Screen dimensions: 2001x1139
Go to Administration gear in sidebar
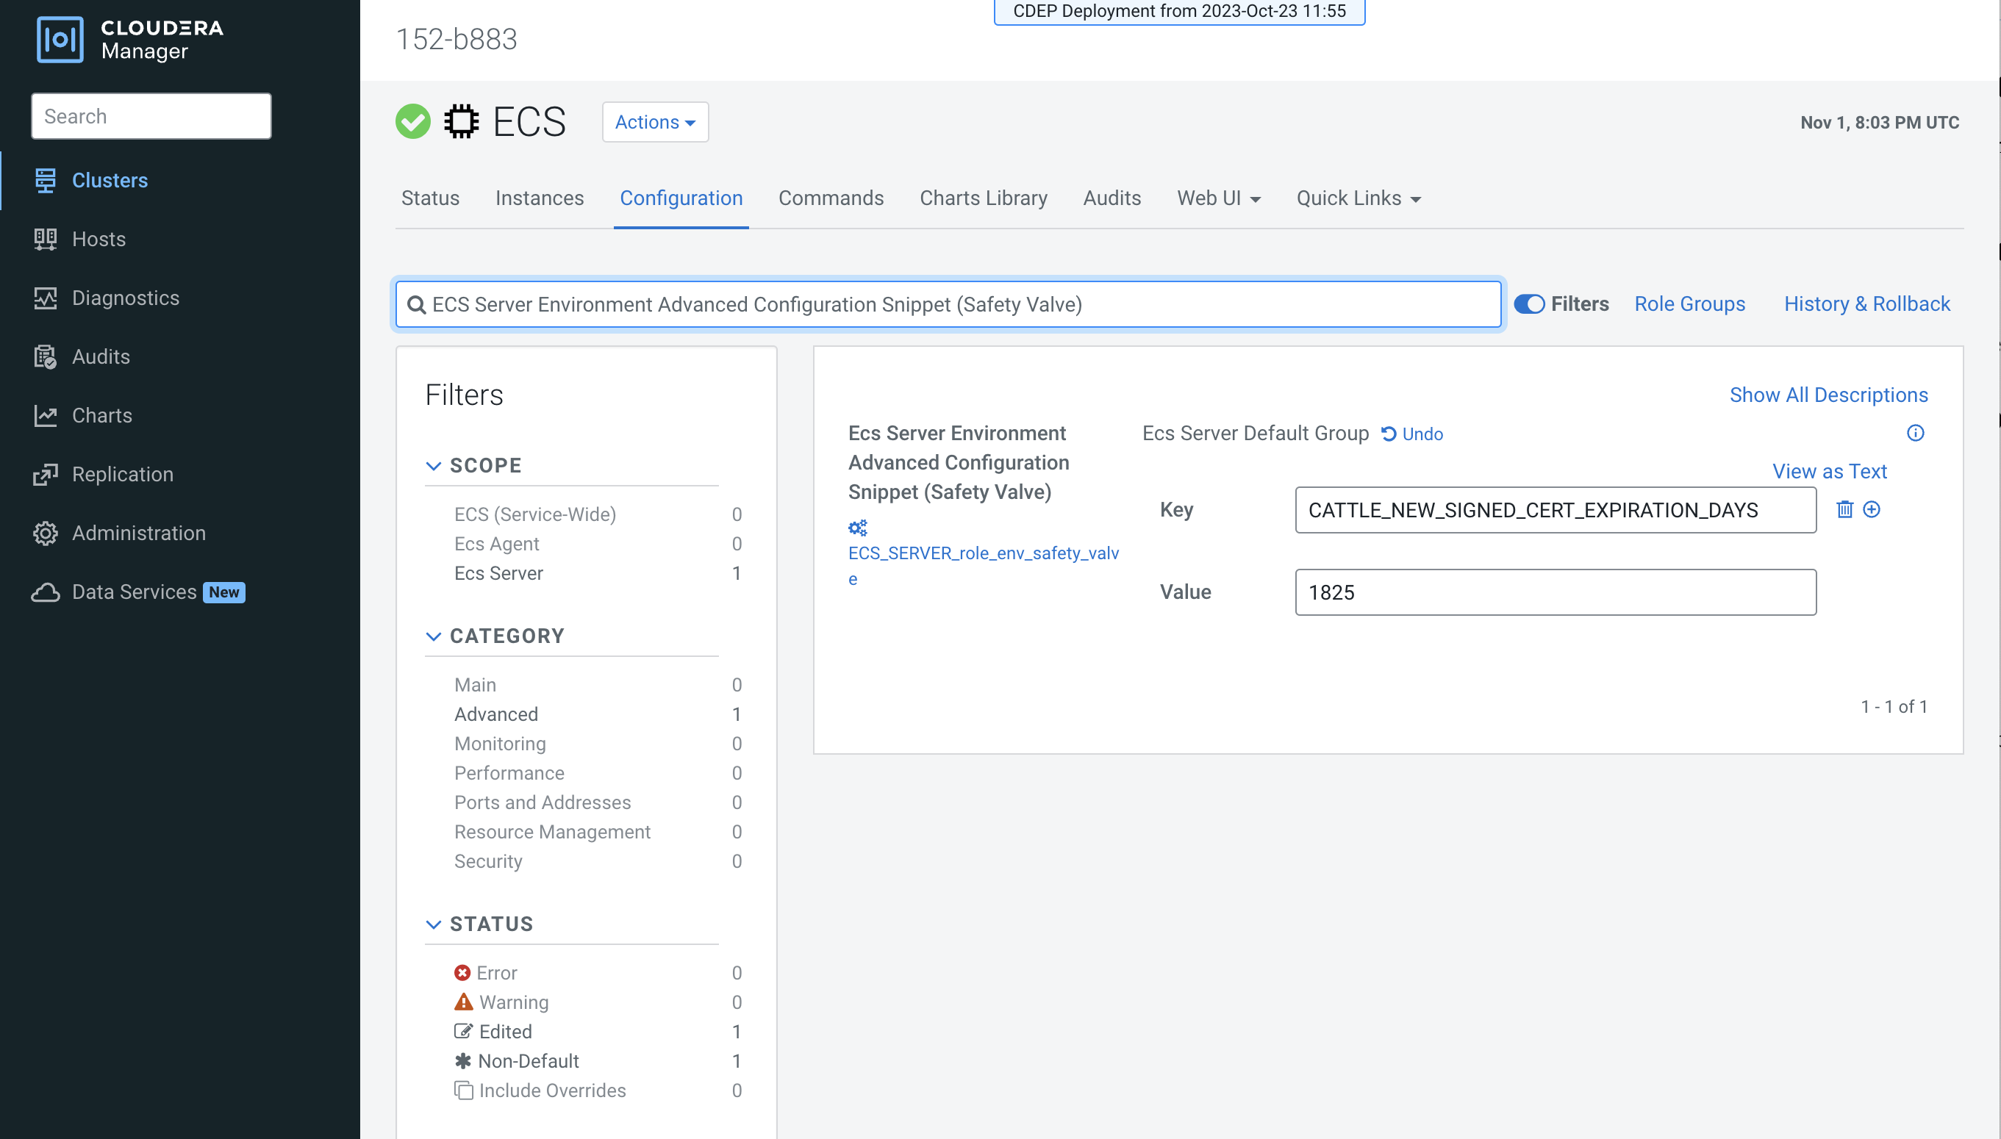[x=46, y=533]
